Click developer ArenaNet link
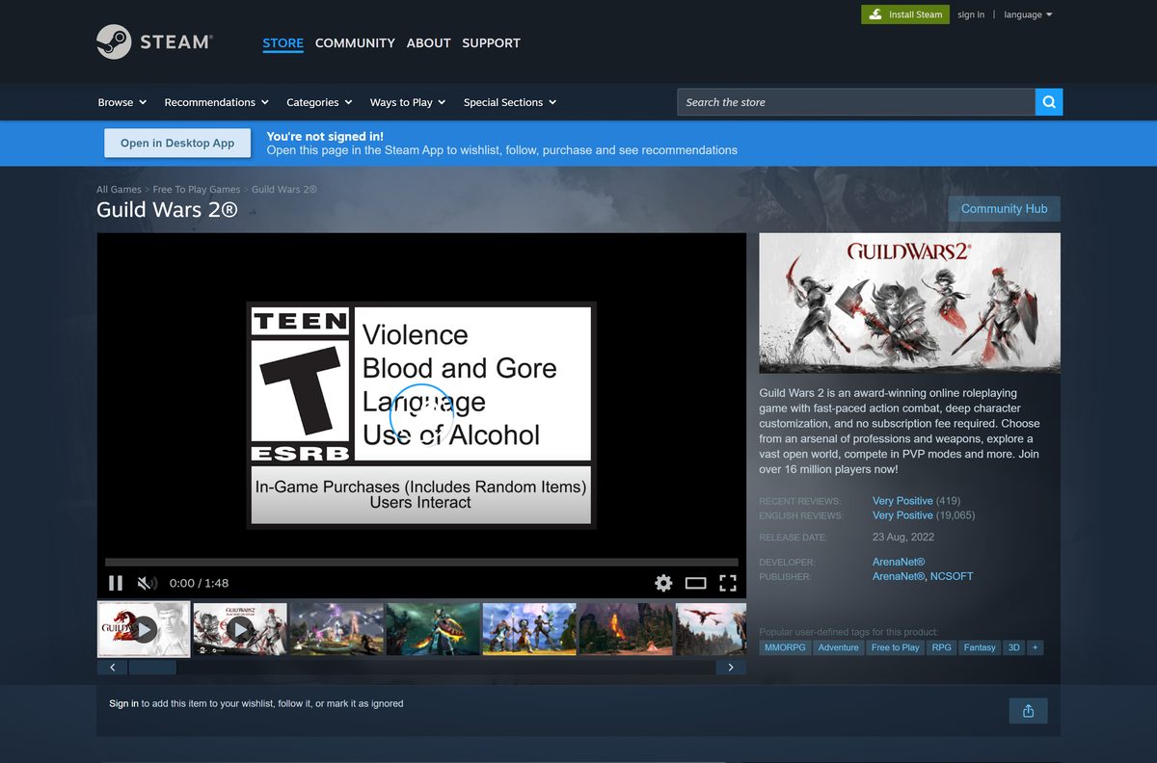 point(899,562)
